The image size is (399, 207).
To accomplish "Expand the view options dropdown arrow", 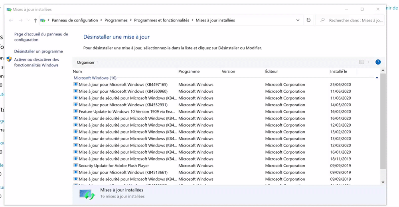I will (368, 62).
